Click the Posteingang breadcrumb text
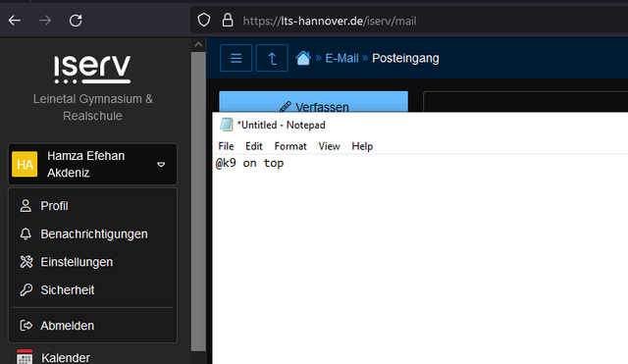628x364 pixels. point(405,59)
